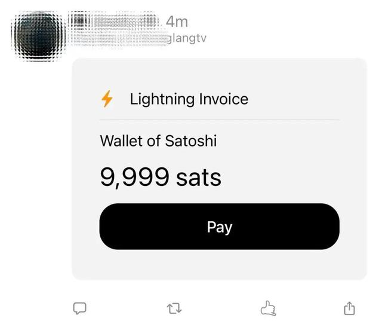Screen dimensions: 382x324
Task: Repost this Lightning Invoice note
Action: (x=175, y=308)
